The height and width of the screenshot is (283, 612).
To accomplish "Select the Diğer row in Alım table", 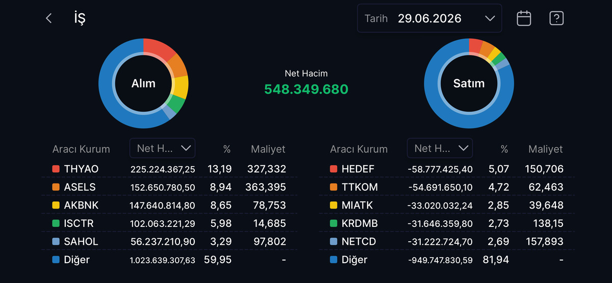I will (x=169, y=260).
